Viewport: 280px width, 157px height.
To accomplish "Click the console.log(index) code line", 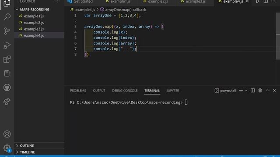I will [x=115, y=38].
